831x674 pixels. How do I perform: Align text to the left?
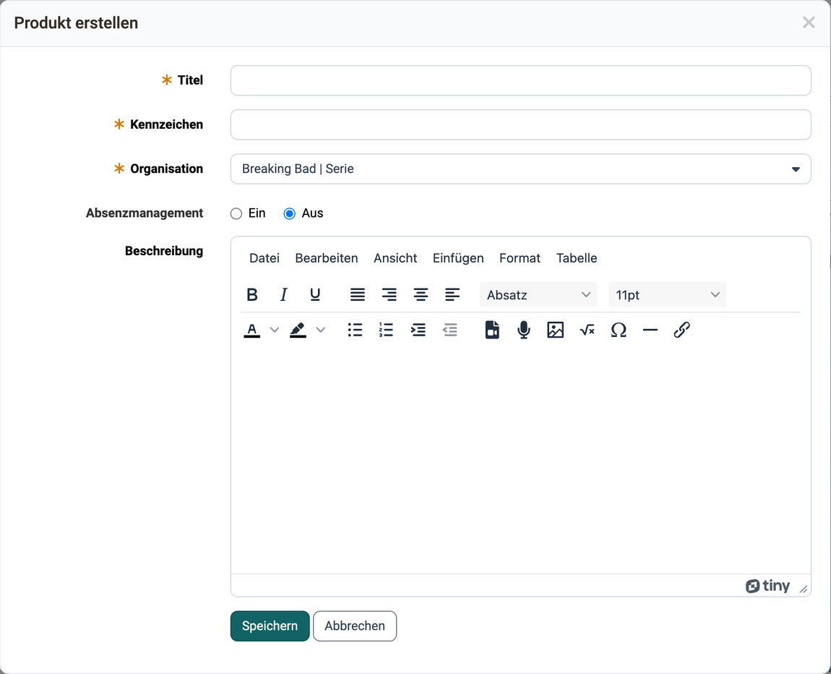452,295
